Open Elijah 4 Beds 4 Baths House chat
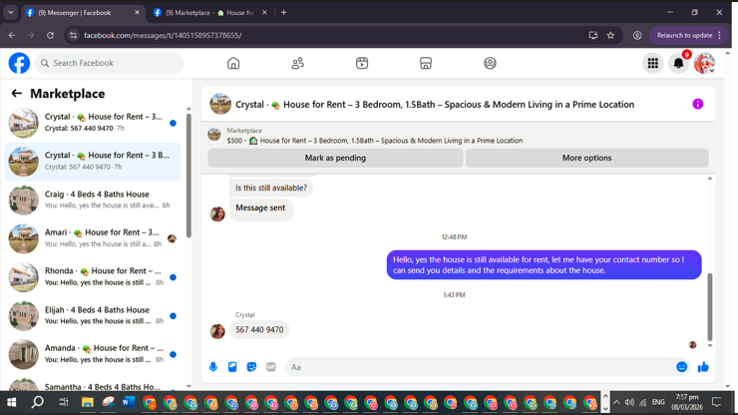This screenshot has height=415, width=738. 92,315
